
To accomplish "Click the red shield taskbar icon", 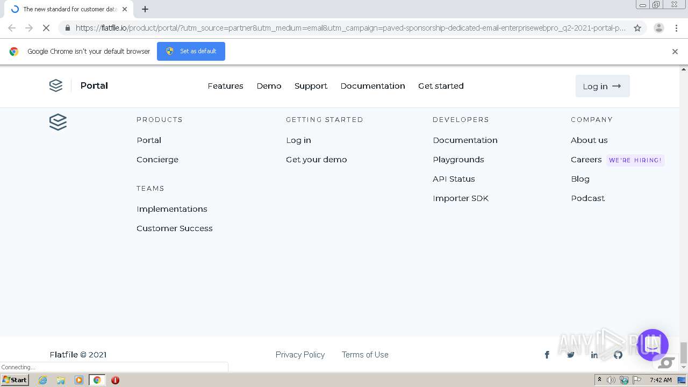I will point(115,380).
